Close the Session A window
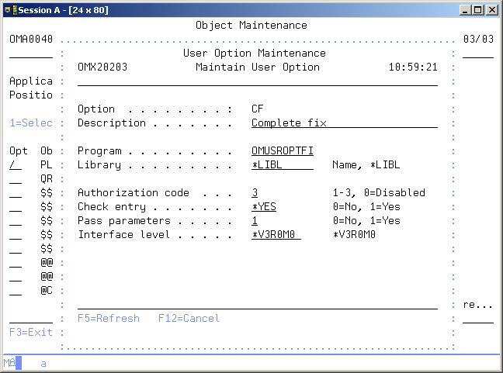 (x=492, y=9)
